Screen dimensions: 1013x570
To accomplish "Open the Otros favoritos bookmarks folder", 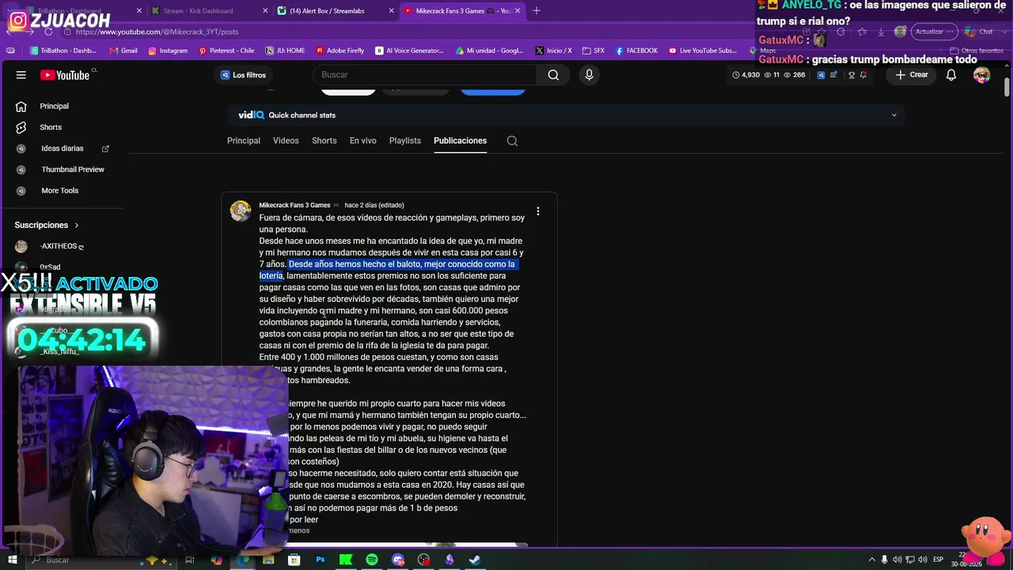I will point(977,51).
